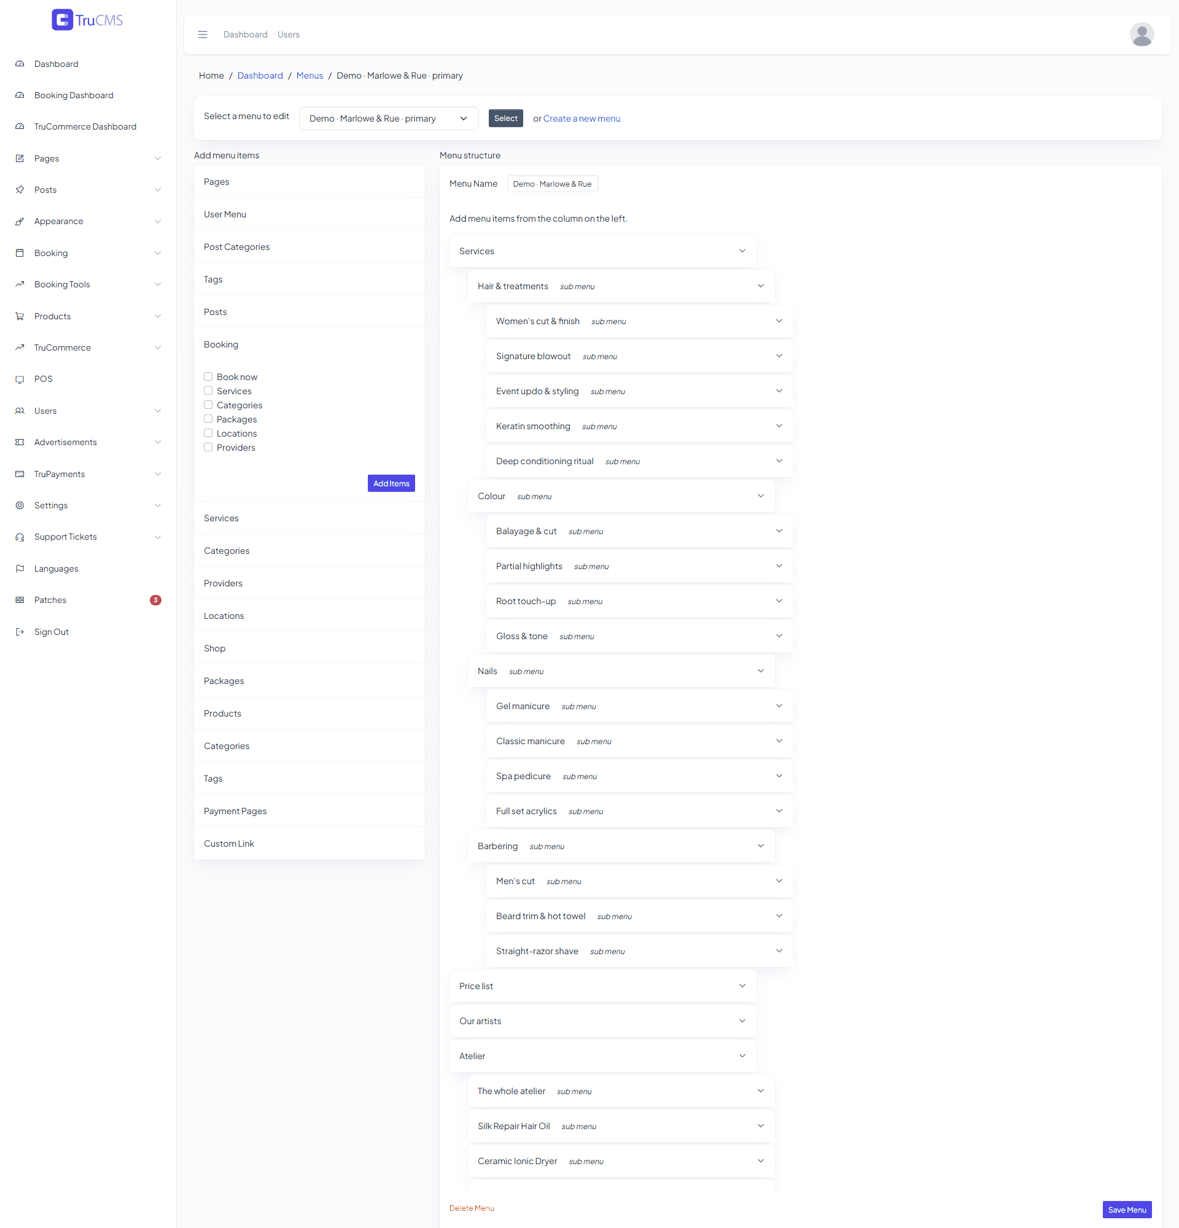The image size is (1179, 1228).
Task: Check the Providers checkbox under Booking
Action: [x=208, y=448]
